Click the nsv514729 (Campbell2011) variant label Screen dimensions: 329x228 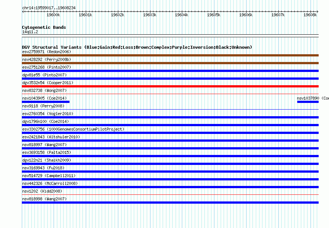(49, 176)
